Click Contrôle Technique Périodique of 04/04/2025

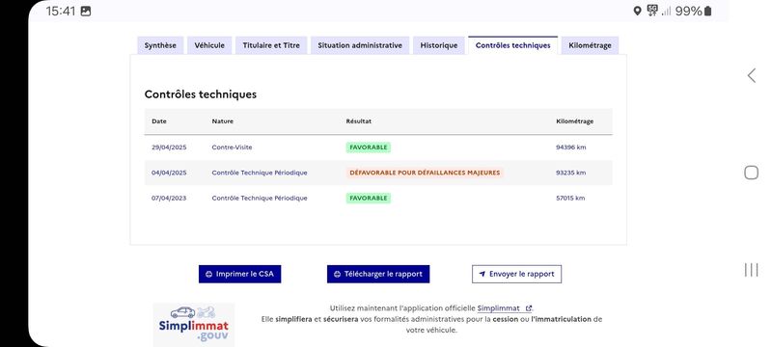[260, 173]
